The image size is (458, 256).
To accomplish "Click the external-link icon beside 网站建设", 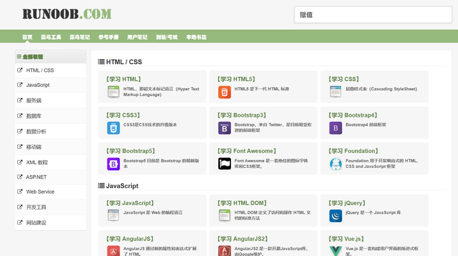I will [20, 222].
